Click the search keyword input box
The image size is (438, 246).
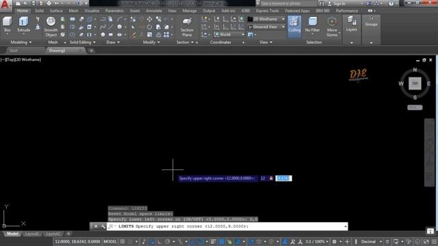click(289, 3)
